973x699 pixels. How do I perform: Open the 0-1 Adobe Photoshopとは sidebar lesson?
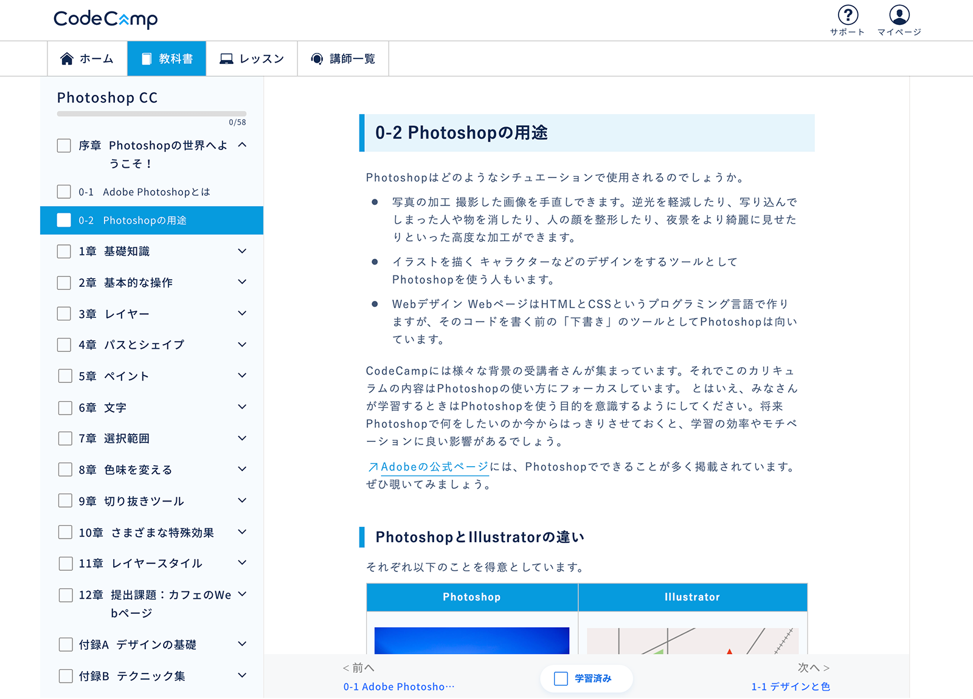144,191
